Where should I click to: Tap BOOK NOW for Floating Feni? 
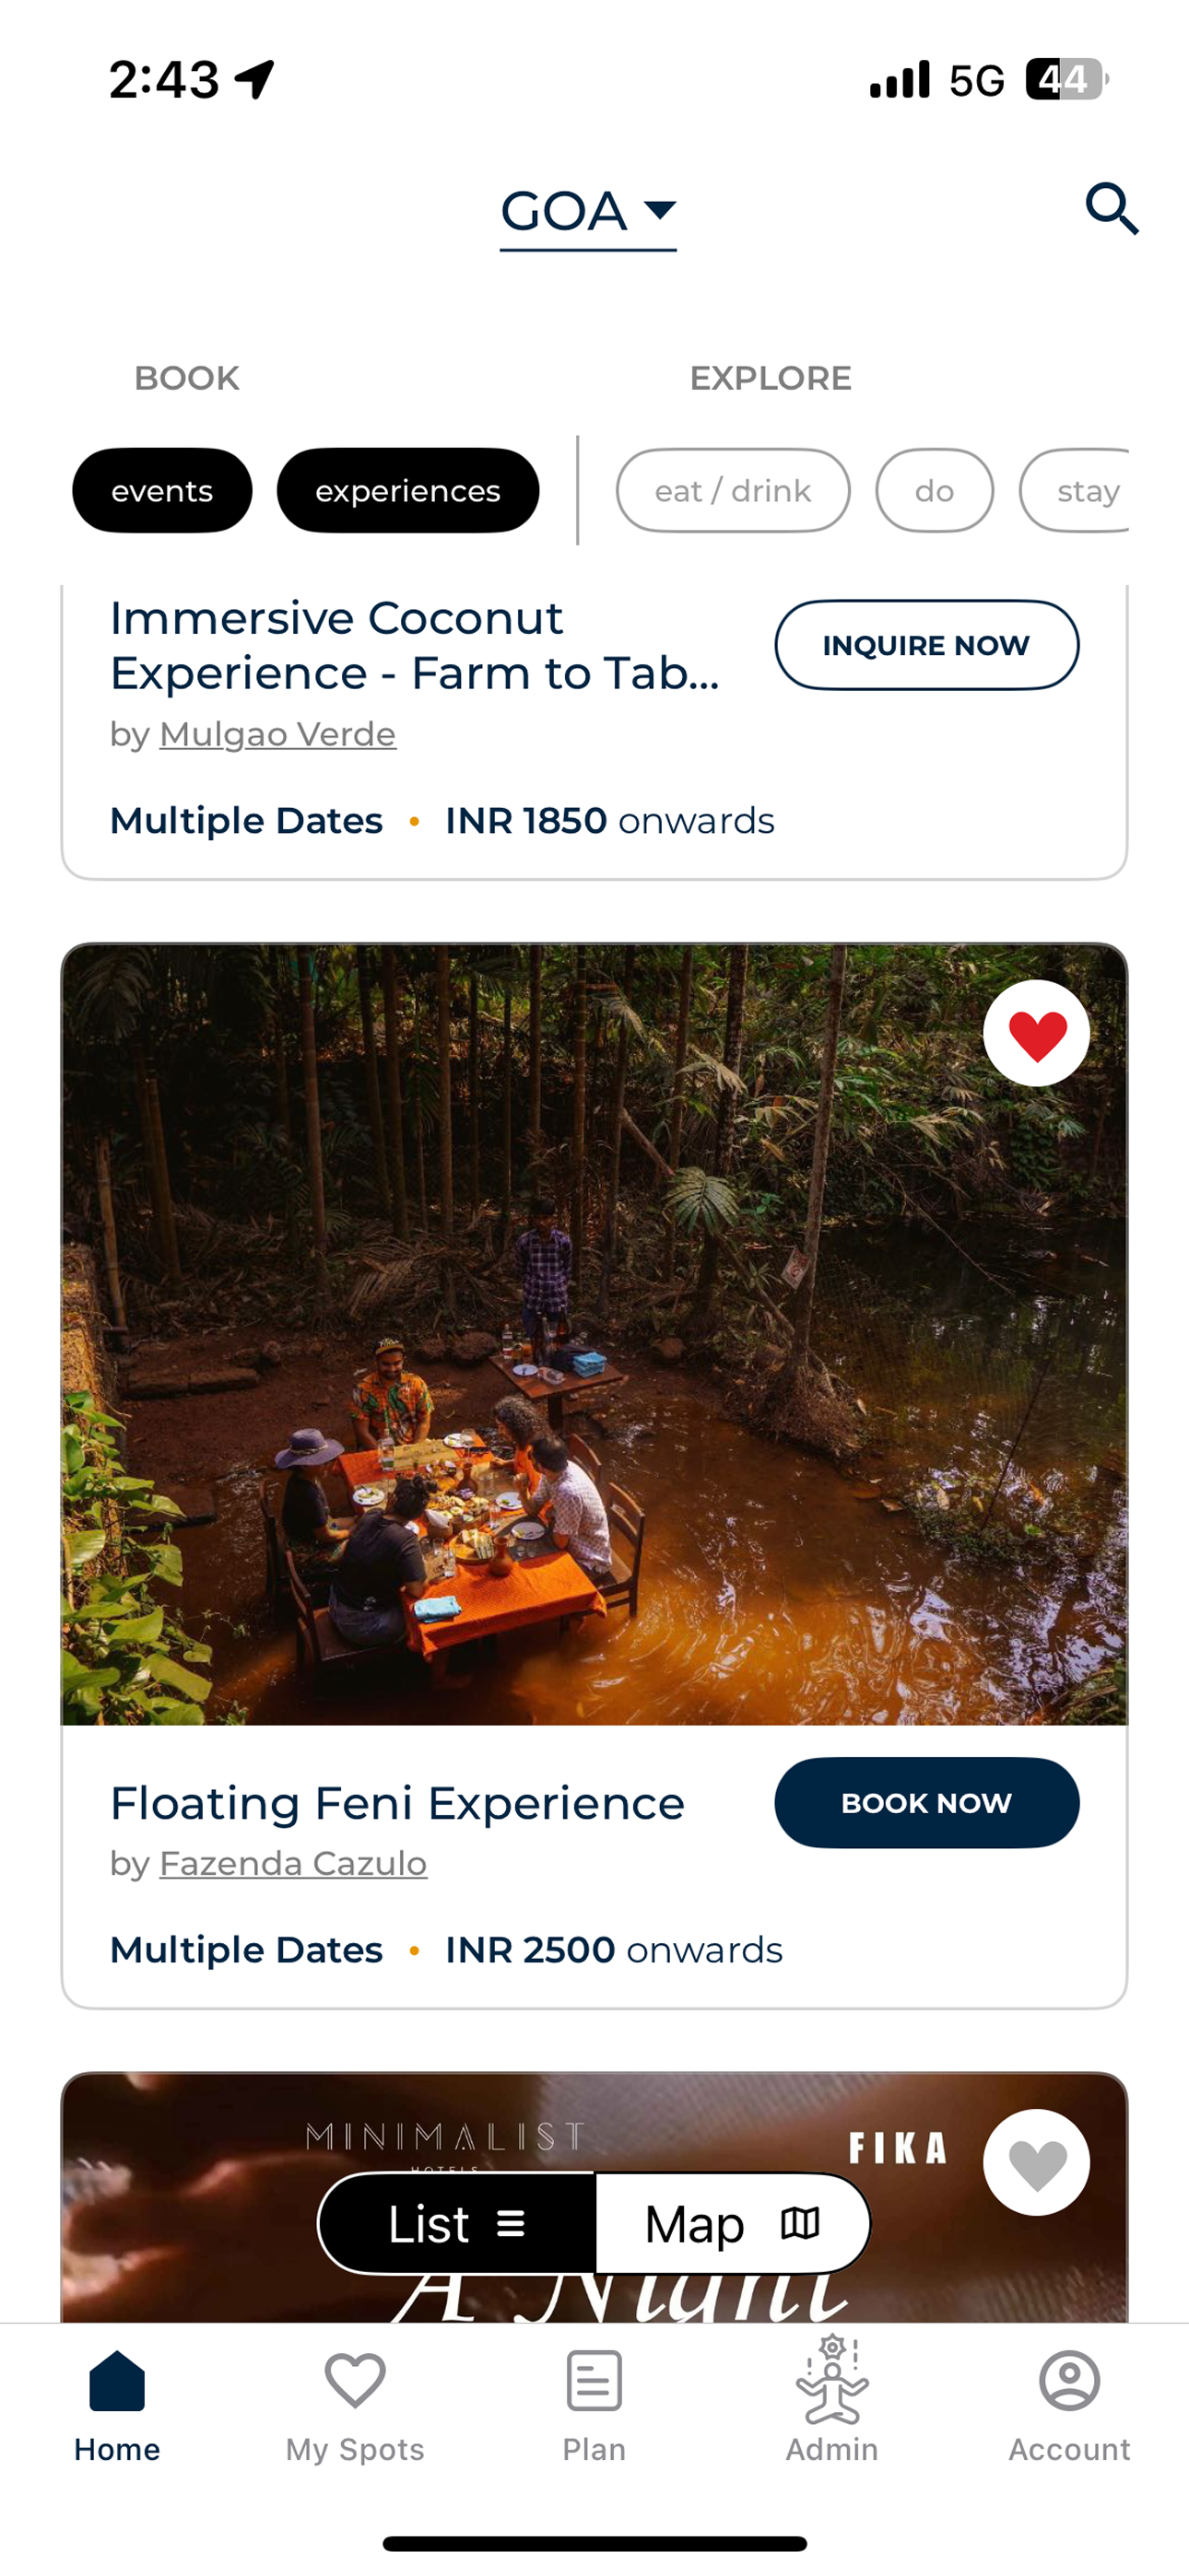[927, 1803]
